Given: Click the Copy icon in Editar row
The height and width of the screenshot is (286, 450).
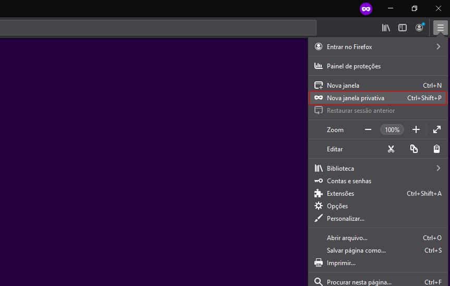Looking at the screenshot, I should [x=414, y=149].
